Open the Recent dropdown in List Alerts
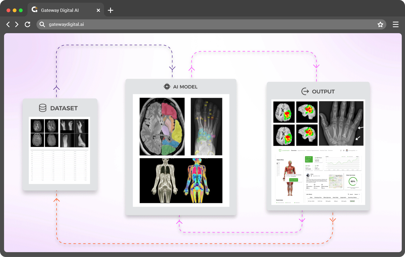This screenshot has height=257, width=405. click(x=357, y=194)
